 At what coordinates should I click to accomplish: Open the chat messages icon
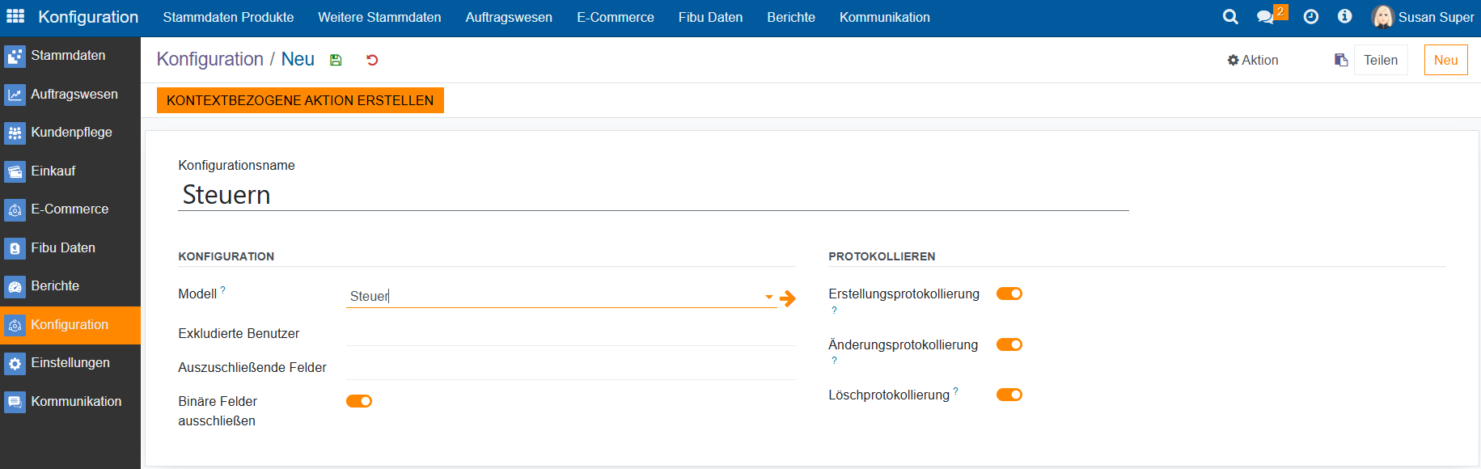pos(1266,17)
